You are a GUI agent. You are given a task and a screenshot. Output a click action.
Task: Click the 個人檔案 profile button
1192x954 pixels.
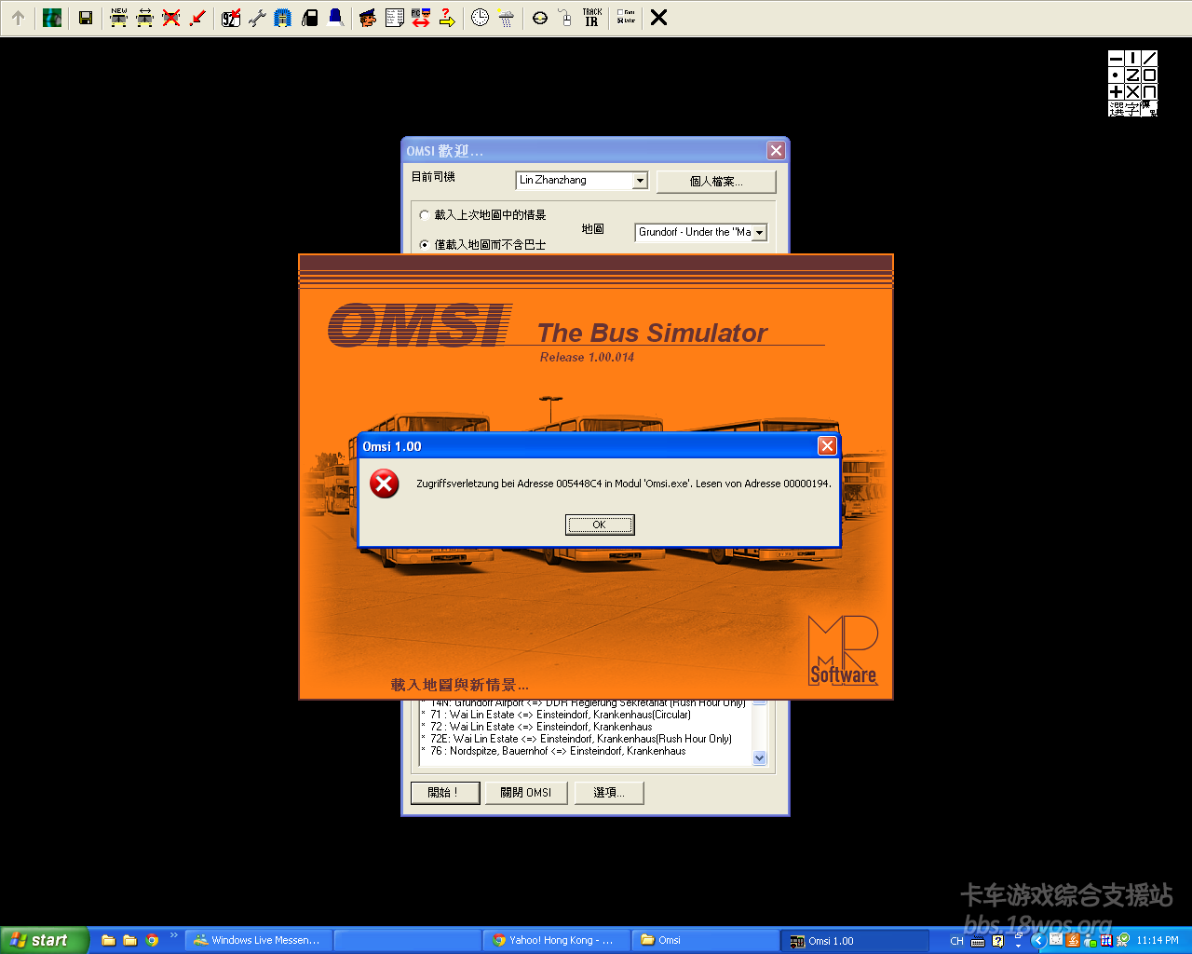(x=716, y=182)
